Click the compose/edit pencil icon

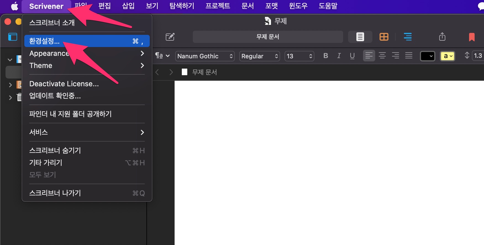[170, 37]
